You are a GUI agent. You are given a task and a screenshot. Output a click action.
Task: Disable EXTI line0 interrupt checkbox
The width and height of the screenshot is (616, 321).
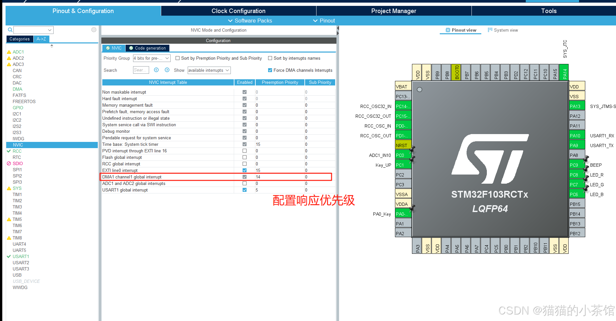tap(245, 170)
